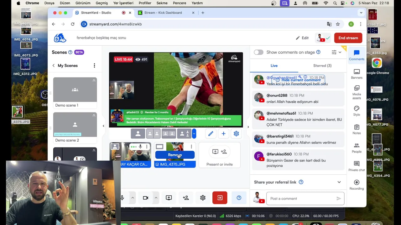This screenshot has height=225, width=401.
Task: Open the Yer İşaretleri menu
Action: coord(123,3)
